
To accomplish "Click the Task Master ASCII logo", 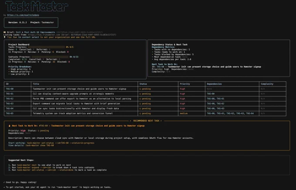I will click(37, 6).
